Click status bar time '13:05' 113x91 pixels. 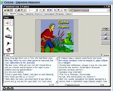pyautogui.click(x=102, y=85)
